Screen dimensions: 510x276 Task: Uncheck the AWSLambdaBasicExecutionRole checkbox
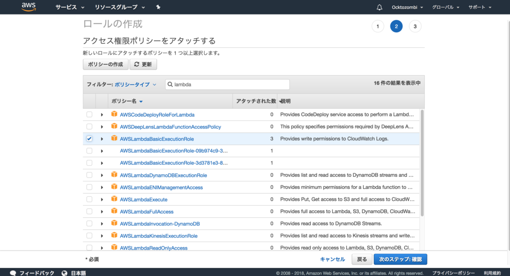pyautogui.click(x=89, y=138)
